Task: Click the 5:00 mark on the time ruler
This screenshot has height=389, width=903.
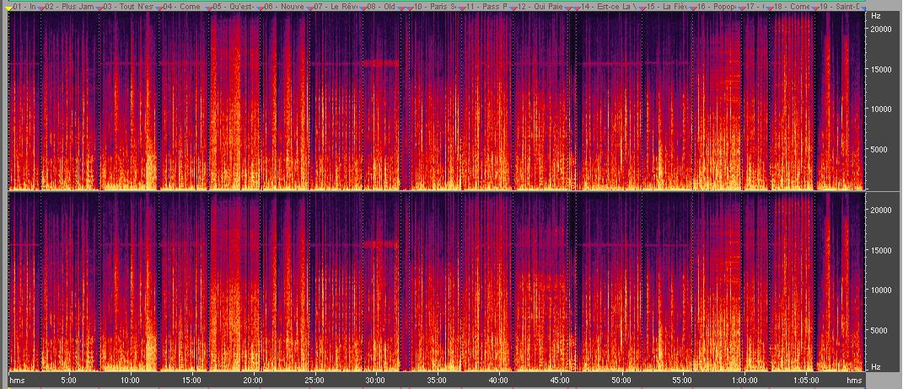Action: [x=68, y=381]
